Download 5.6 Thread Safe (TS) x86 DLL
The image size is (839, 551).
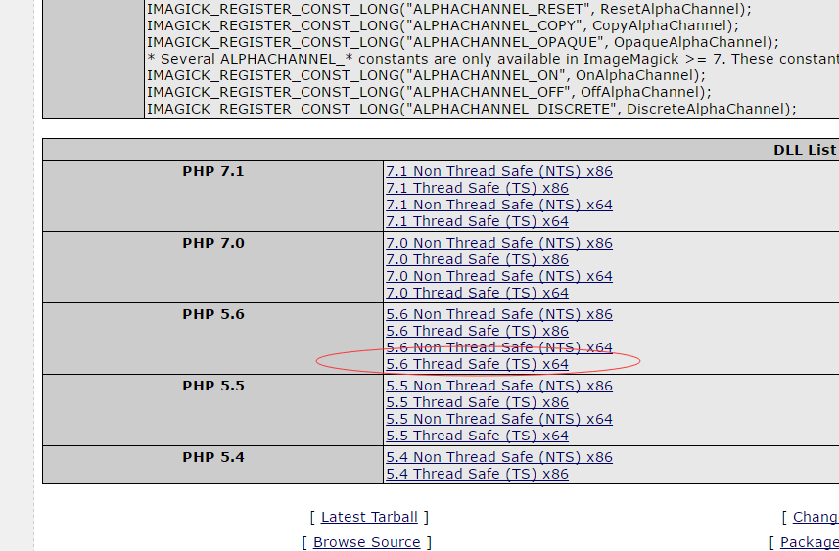(x=478, y=331)
